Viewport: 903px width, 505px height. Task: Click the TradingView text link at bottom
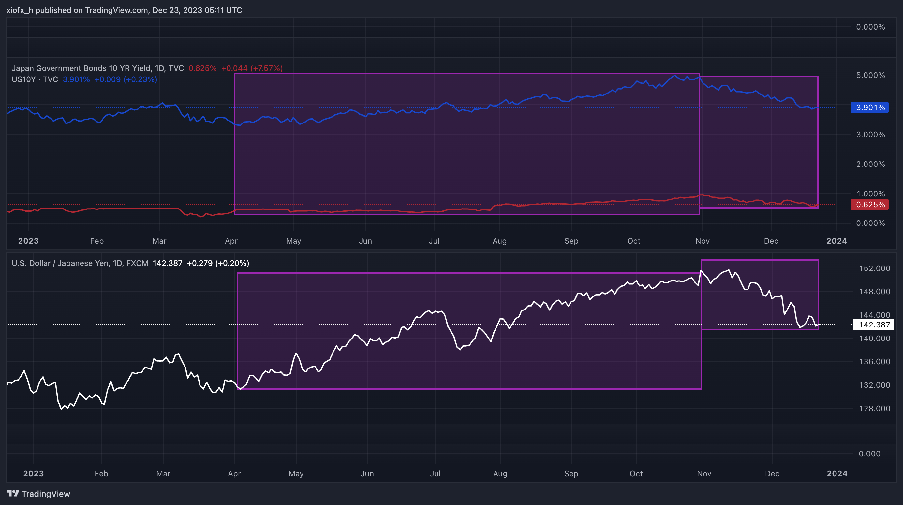46,494
